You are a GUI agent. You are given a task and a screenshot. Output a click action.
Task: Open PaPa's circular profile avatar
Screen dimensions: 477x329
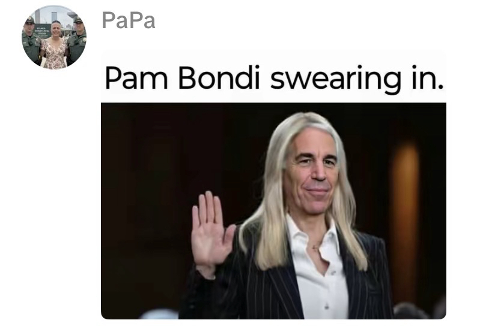(x=54, y=37)
